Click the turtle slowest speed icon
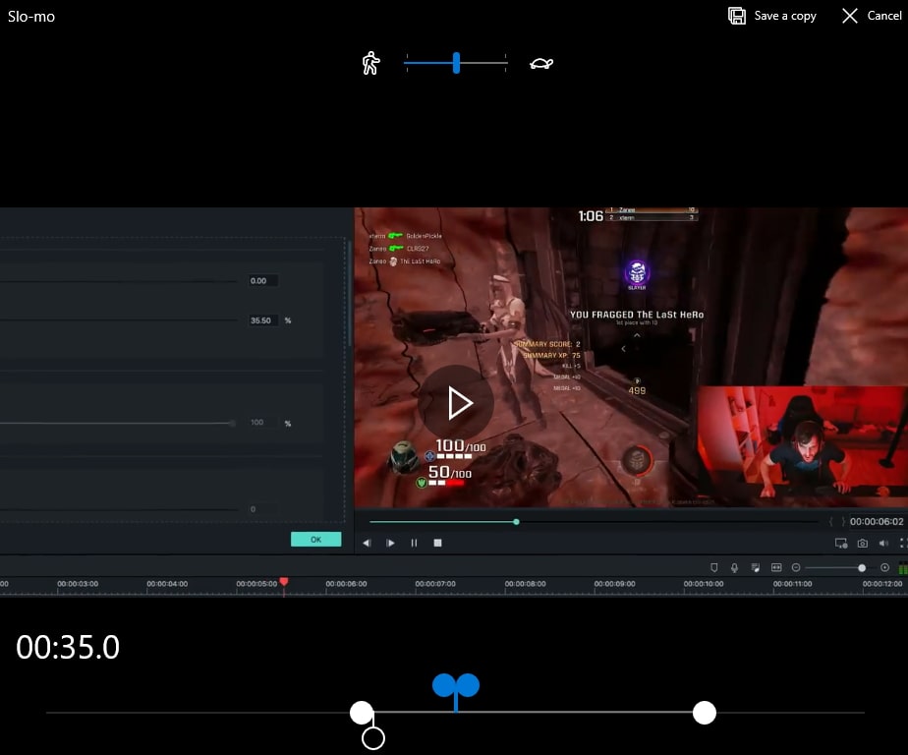 (x=541, y=63)
